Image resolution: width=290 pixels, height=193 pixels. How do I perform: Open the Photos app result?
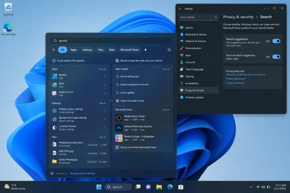[x=79, y=76]
